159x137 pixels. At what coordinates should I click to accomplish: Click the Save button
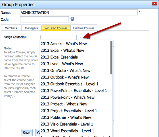click(27, 133)
